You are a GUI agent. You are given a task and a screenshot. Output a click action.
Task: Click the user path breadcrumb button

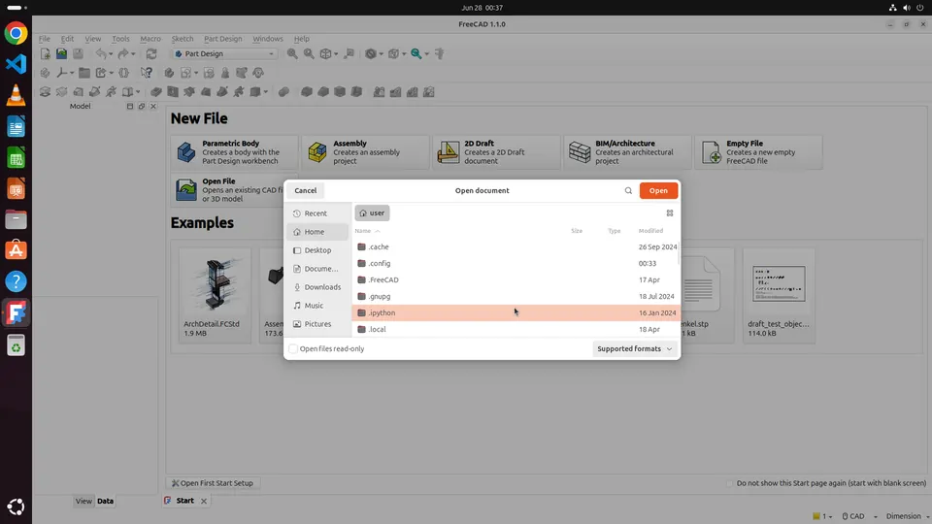372,213
